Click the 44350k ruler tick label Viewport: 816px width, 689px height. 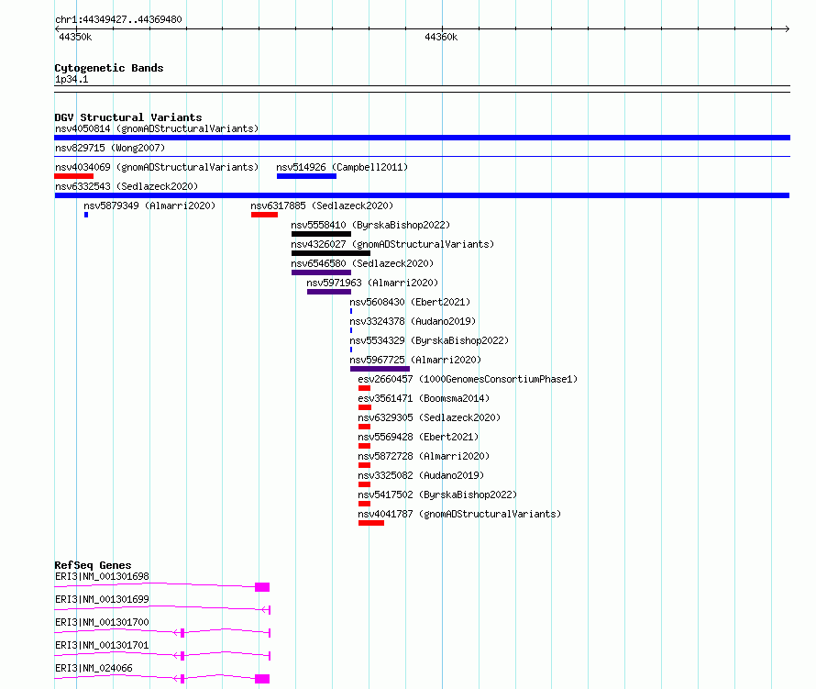(75, 37)
